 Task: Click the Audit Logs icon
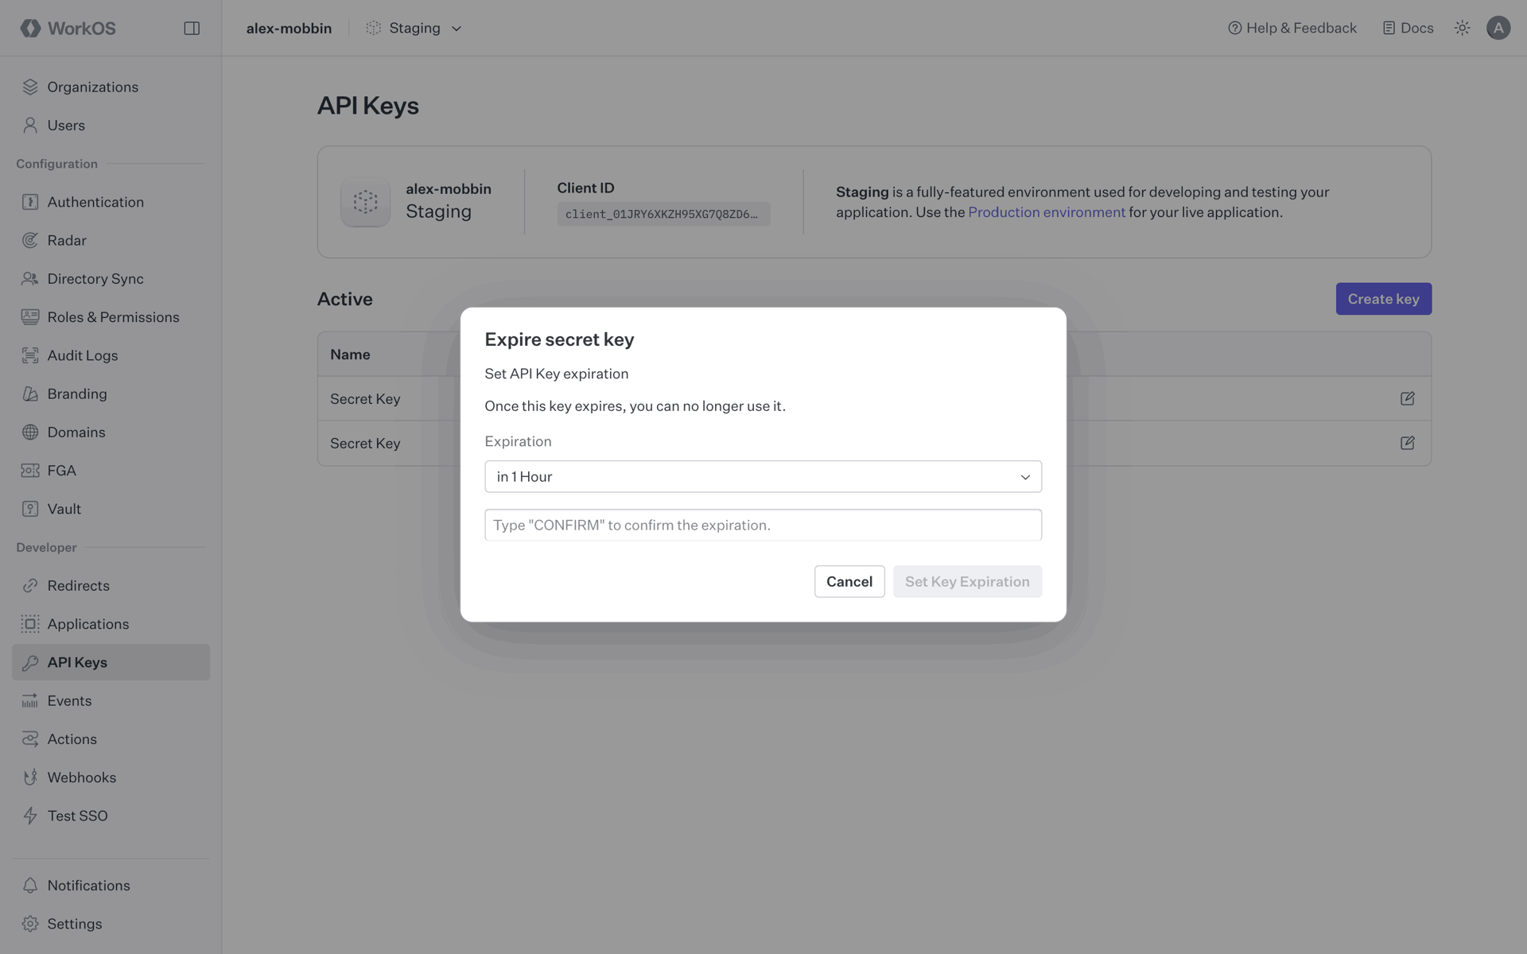(x=30, y=355)
